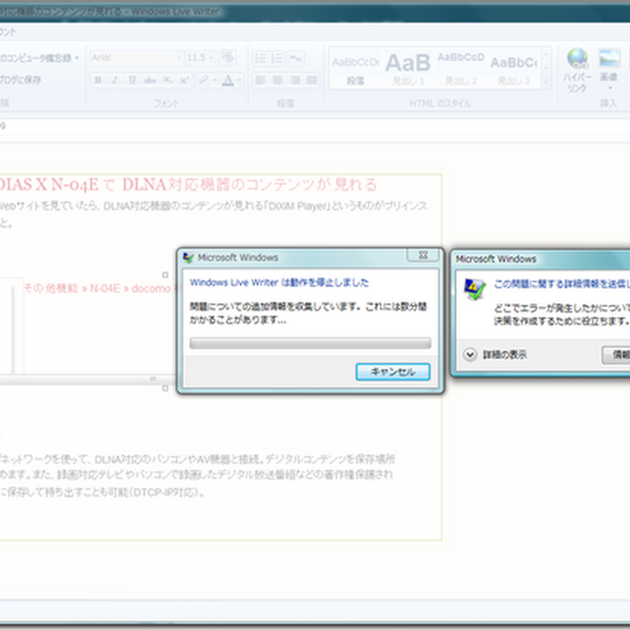Click the post title containing DLNA対応機器のコンテンツが見れる
Screen dimensions: 630x630
[x=188, y=185]
